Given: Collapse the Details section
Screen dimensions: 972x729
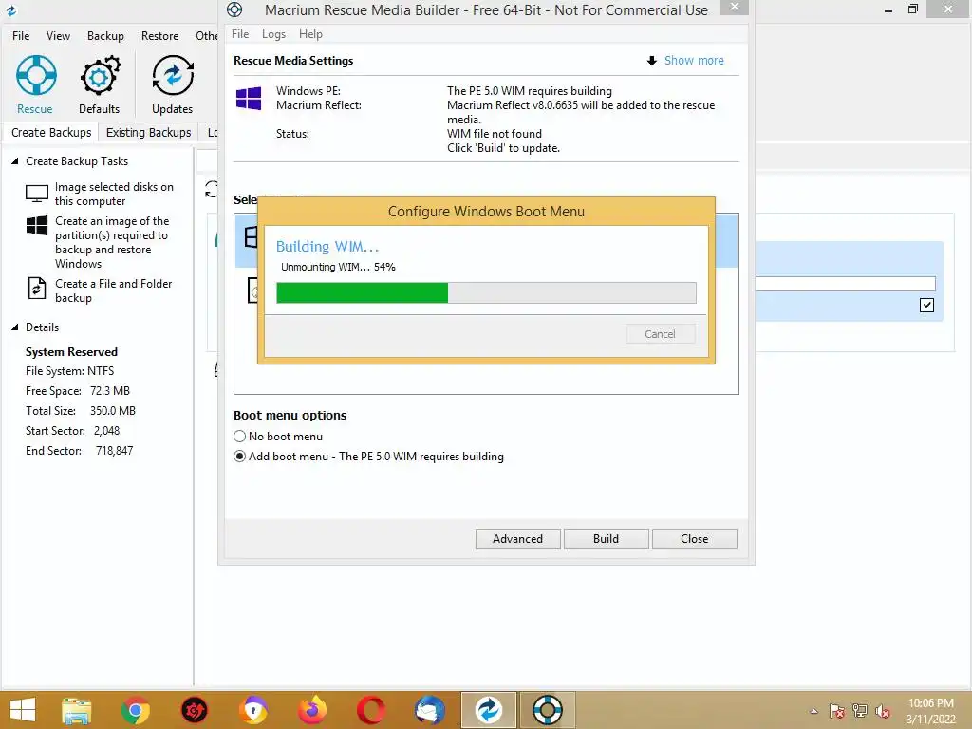Looking at the screenshot, I should click(x=15, y=327).
